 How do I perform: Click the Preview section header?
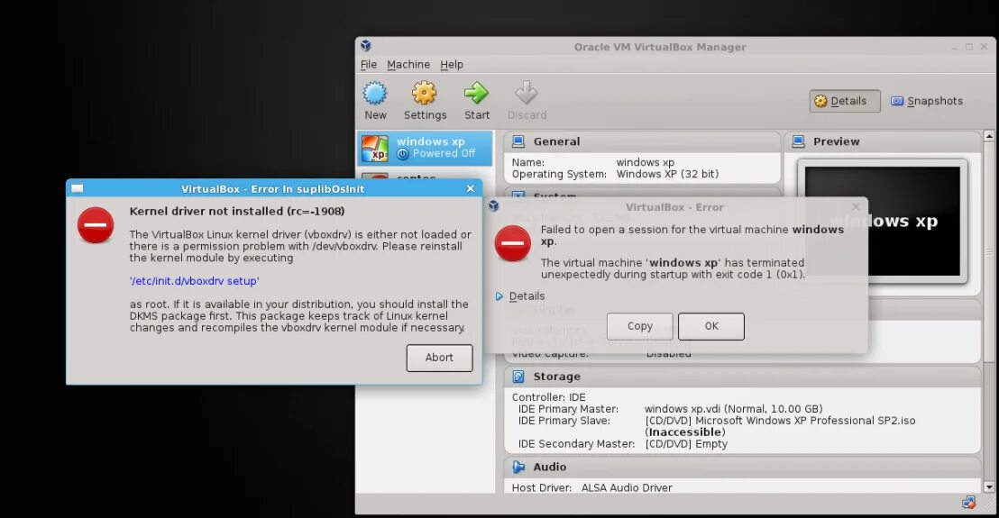click(883, 141)
